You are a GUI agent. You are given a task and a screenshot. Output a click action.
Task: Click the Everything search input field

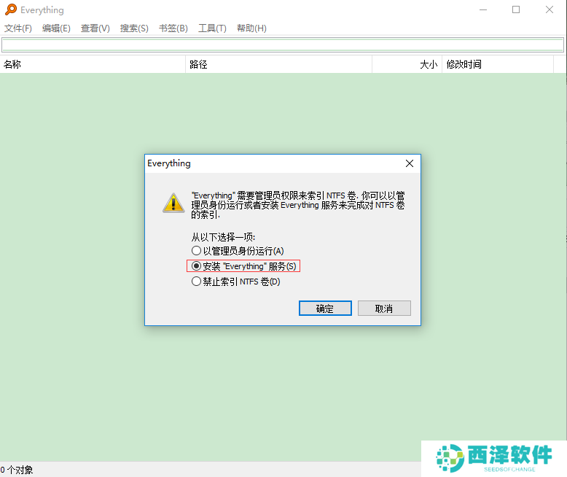(x=283, y=45)
